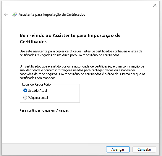Click the paragraph starting Um certificado, que

[x=82, y=72]
